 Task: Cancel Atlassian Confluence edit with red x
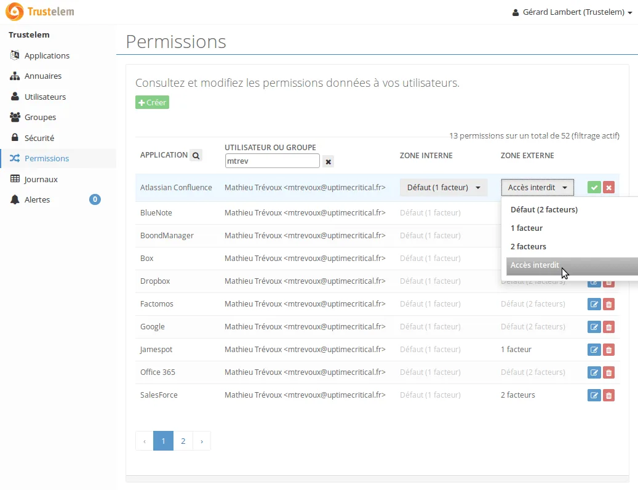(x=608, y=188)
